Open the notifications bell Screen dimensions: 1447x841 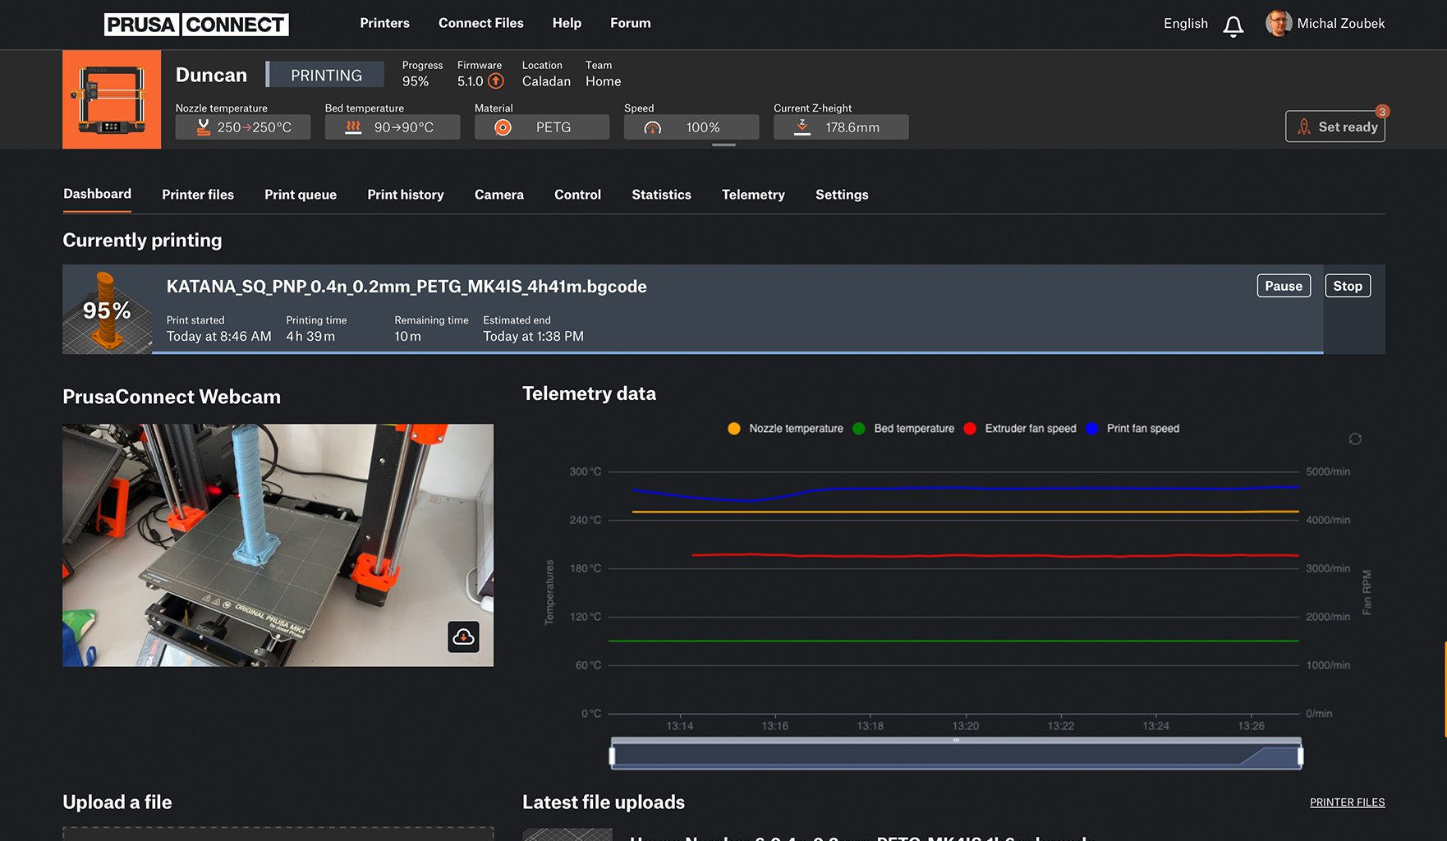point(1233,26)
